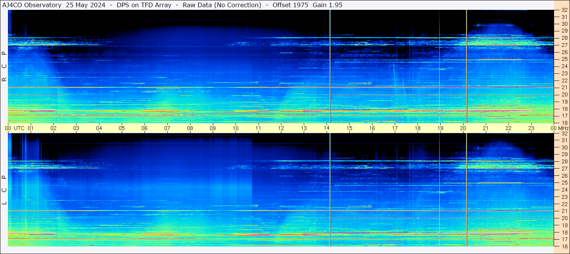Select the 15 hour tick on time axis
This screenshot has height=254, width=570.
349,128
